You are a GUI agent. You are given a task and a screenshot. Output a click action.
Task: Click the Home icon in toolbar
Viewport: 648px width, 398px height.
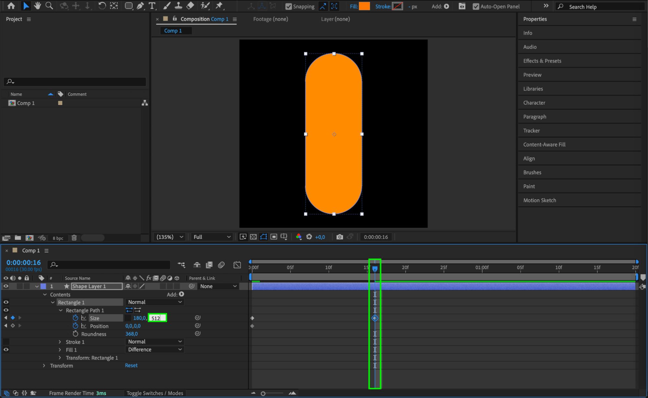(x=11, y=6)
